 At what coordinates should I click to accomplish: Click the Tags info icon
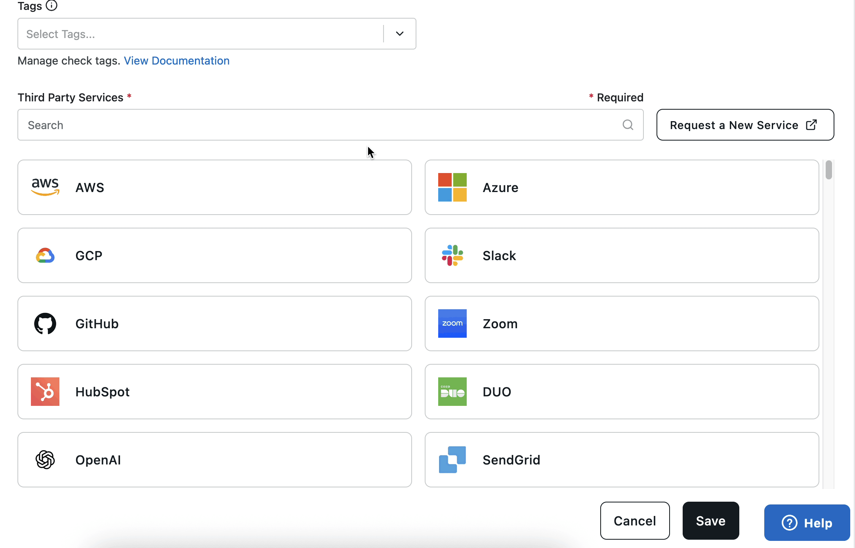52,6
